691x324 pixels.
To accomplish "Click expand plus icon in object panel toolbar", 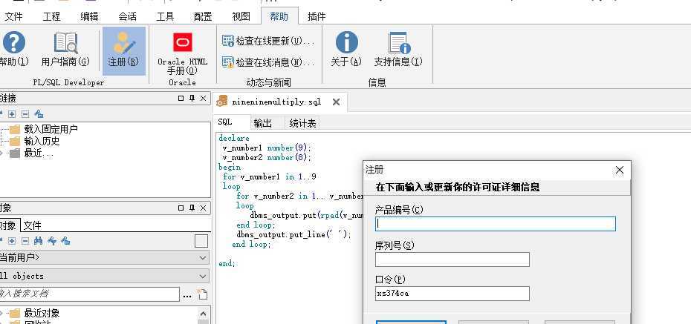I will (x=12, y=241).
